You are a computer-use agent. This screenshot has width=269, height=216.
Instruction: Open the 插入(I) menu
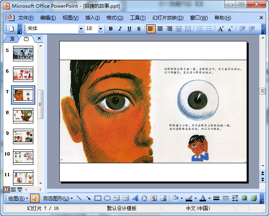[x=92, y=18]
